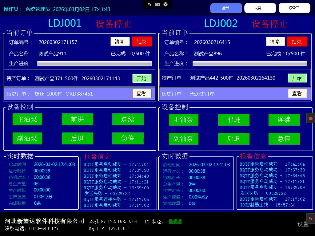
Task: Toggle 主油泵 for device LDJ001
Action: (x=27, y=120)
